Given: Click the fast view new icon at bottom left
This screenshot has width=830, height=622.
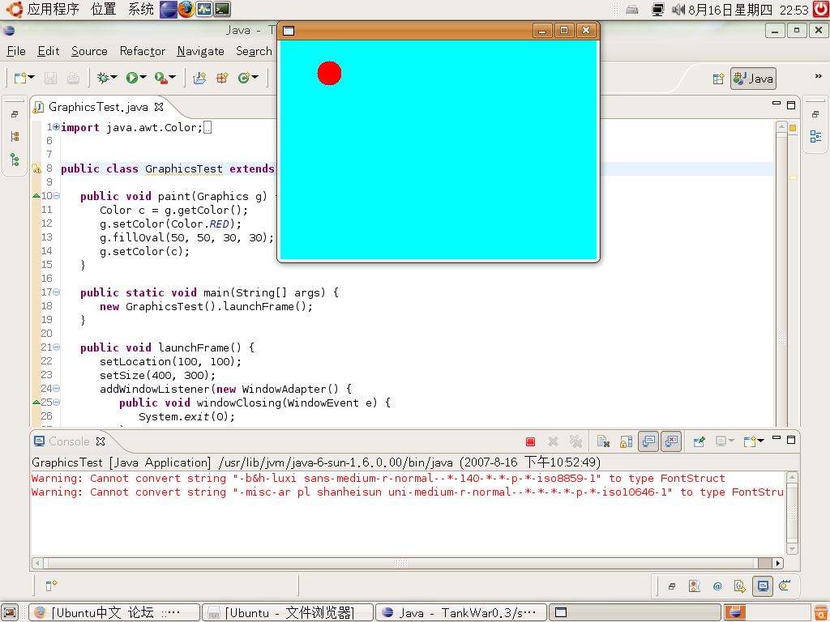Looking at the screenshot, I should [x=51, y=586].
